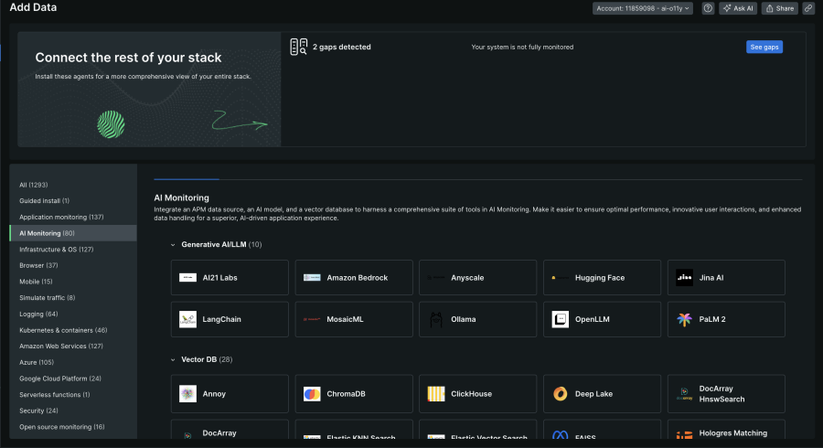Select the Infrastructure & OS category
Image resolution: width=823 pixels, height=448 pixels.
point(57,249)
